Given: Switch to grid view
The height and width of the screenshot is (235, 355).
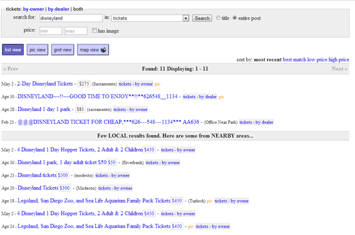Looking at the screenshot, I should point(63,50).
